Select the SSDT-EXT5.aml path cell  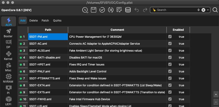tap(48, 92)
